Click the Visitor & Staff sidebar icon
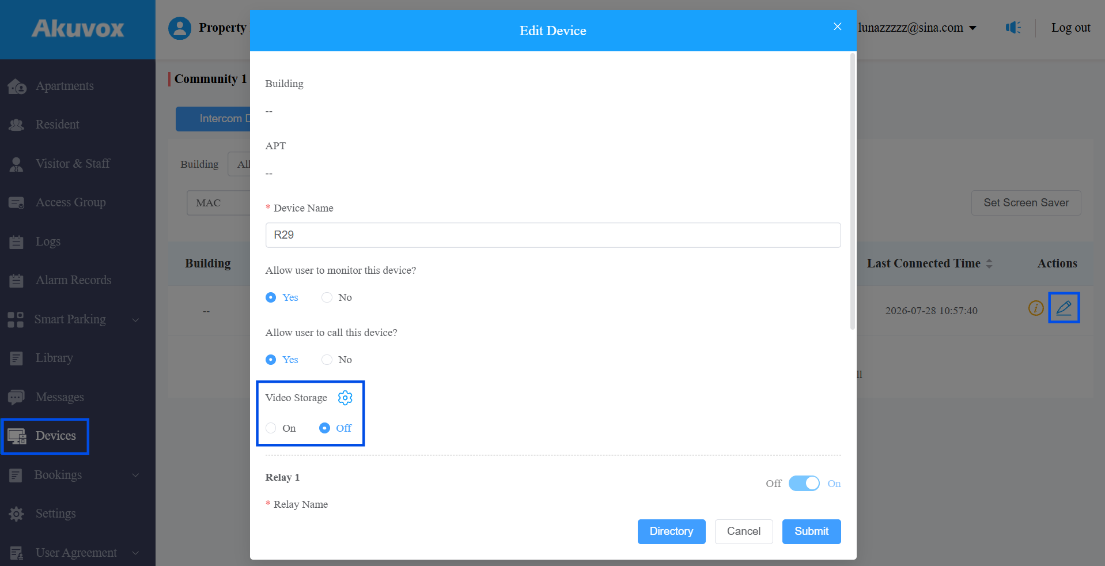The height and width of the screenshot is (566, 1105). coord(17,164)
